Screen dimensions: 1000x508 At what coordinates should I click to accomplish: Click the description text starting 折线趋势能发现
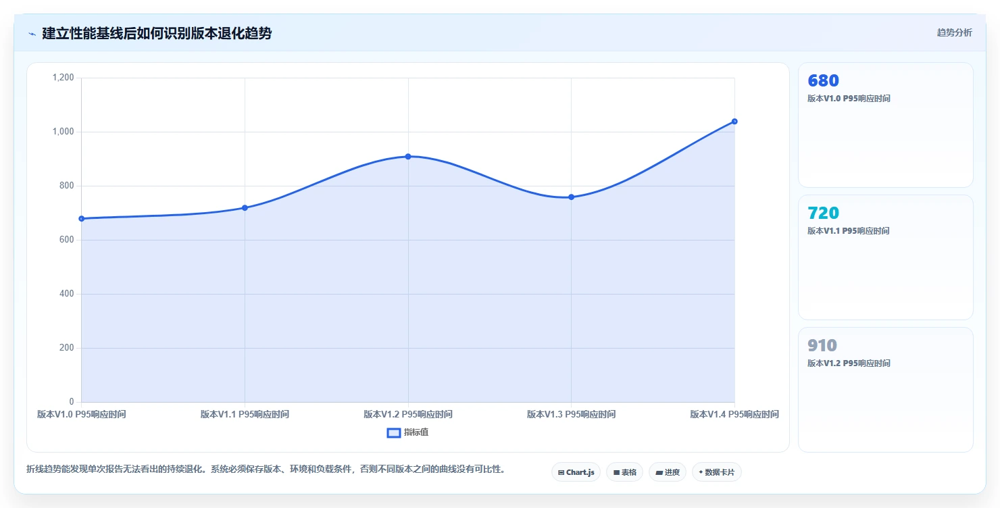point(266,469)
